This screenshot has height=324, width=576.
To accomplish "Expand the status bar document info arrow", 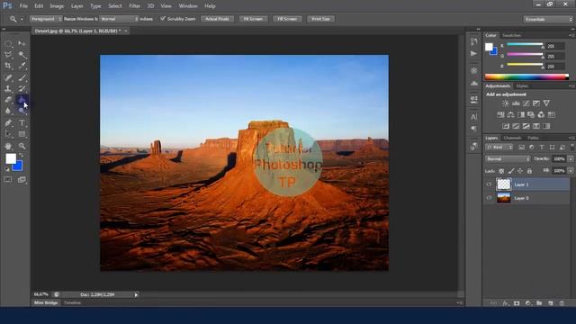I will 136,294.
